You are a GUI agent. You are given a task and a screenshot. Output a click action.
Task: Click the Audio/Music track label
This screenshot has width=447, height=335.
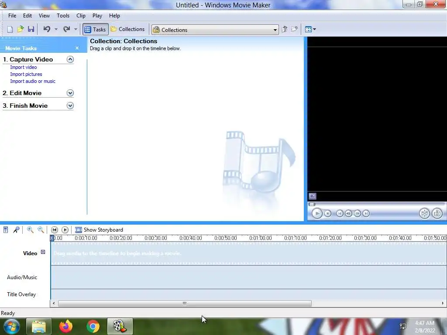tap(22, 277)
